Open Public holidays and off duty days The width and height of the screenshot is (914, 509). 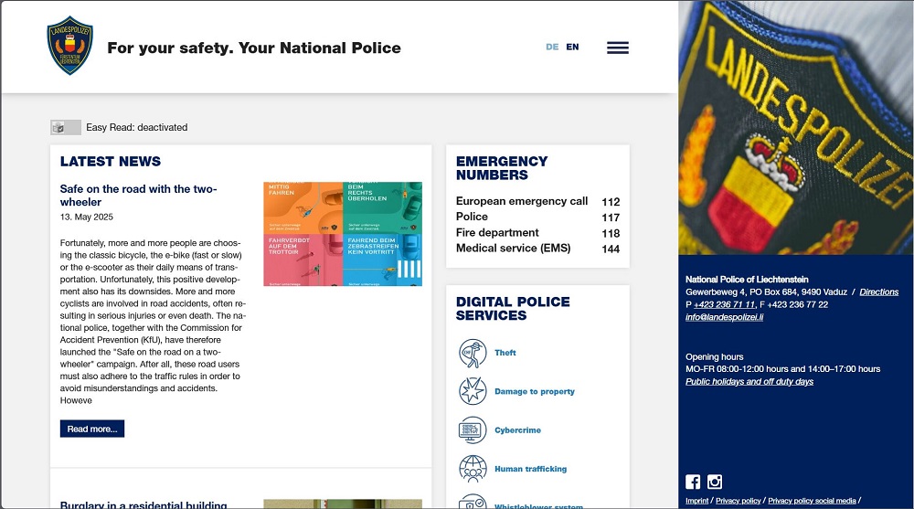coord(749,382)
